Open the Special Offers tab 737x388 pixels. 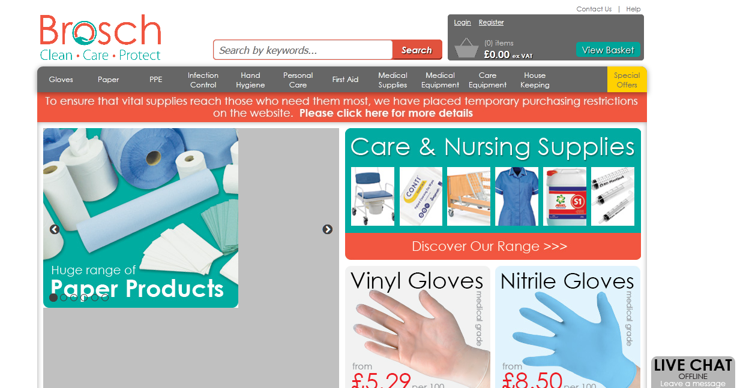[627, 80]
